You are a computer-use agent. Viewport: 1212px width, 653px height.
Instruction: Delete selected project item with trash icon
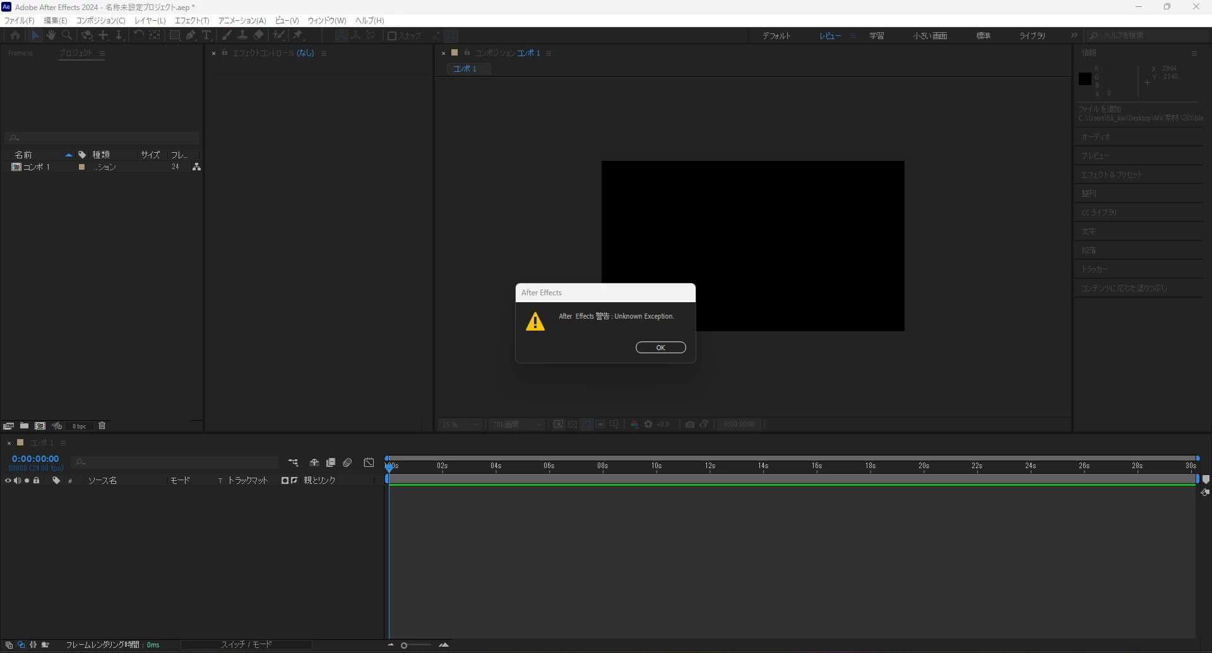(x=102, y=426)
